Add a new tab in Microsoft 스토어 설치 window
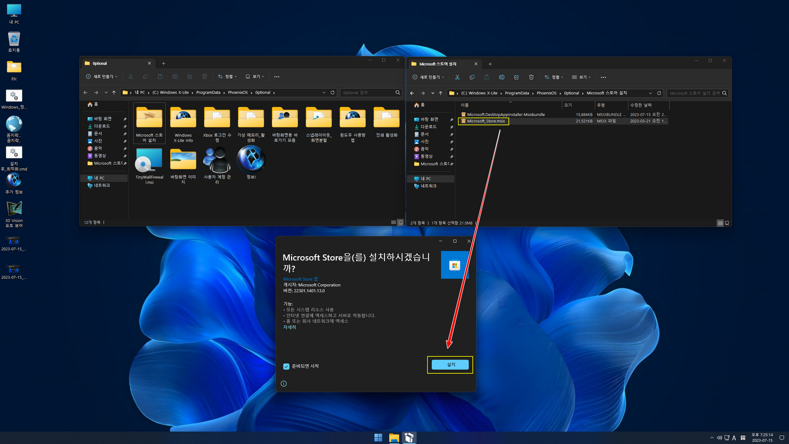 coord(490,64)
